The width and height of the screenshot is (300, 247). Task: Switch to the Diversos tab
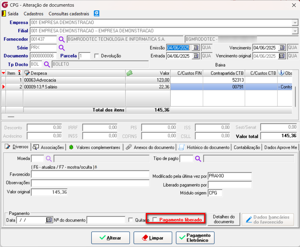16,147
